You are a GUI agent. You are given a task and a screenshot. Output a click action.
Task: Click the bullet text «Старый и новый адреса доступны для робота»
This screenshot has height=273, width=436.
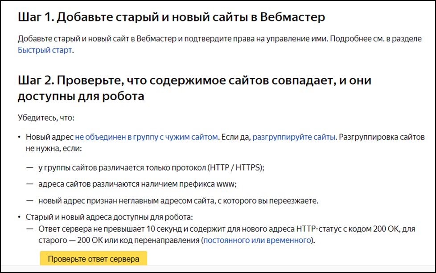click(x=109, y=217)
